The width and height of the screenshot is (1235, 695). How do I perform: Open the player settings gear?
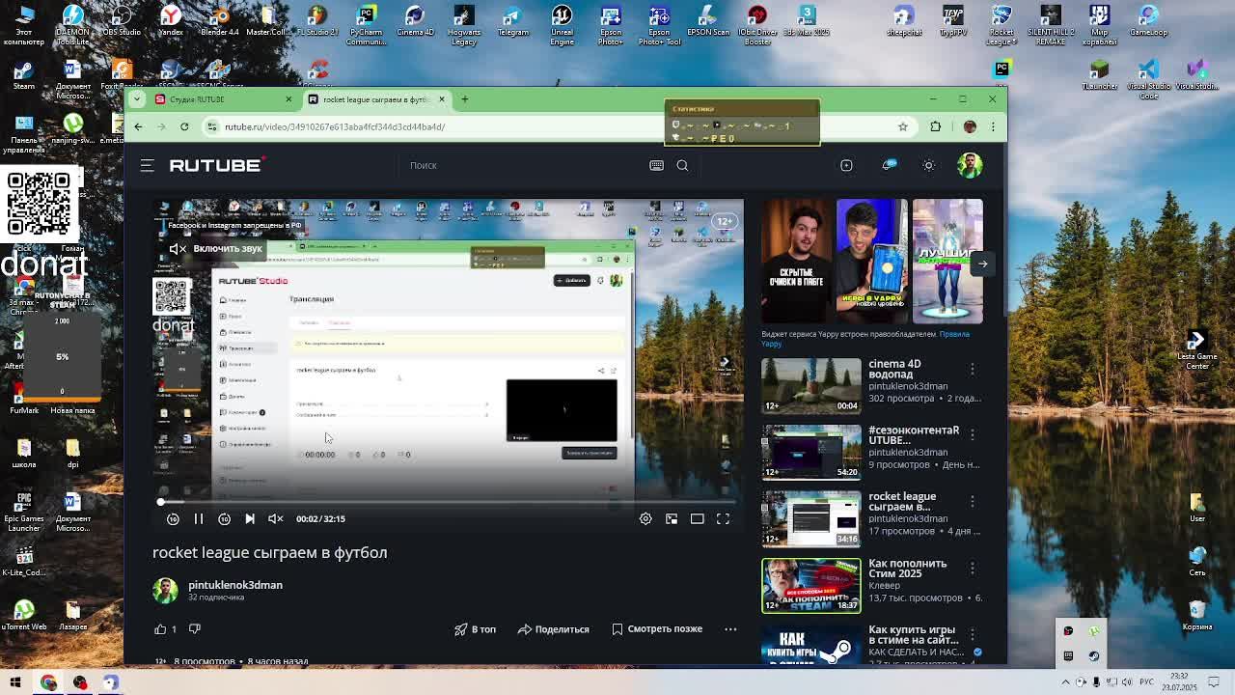645,518
